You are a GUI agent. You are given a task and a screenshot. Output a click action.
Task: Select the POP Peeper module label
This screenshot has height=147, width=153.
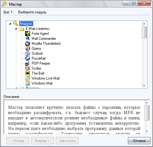click(x=41, y=63)
